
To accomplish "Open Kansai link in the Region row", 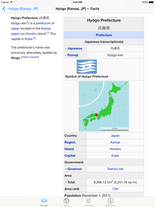I will [x=115, y=142].
